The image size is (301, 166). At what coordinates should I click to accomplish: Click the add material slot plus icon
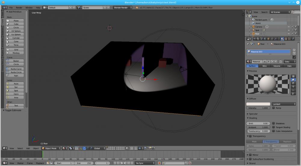pyautogui.click(x=294, y=50)
